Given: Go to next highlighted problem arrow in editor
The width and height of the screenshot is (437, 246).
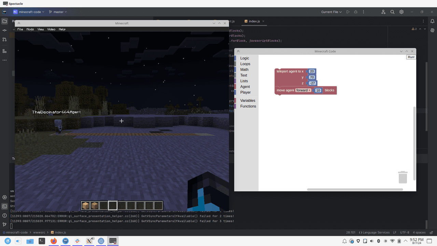Looking at the screenshot, I should [x=425, y=29].
